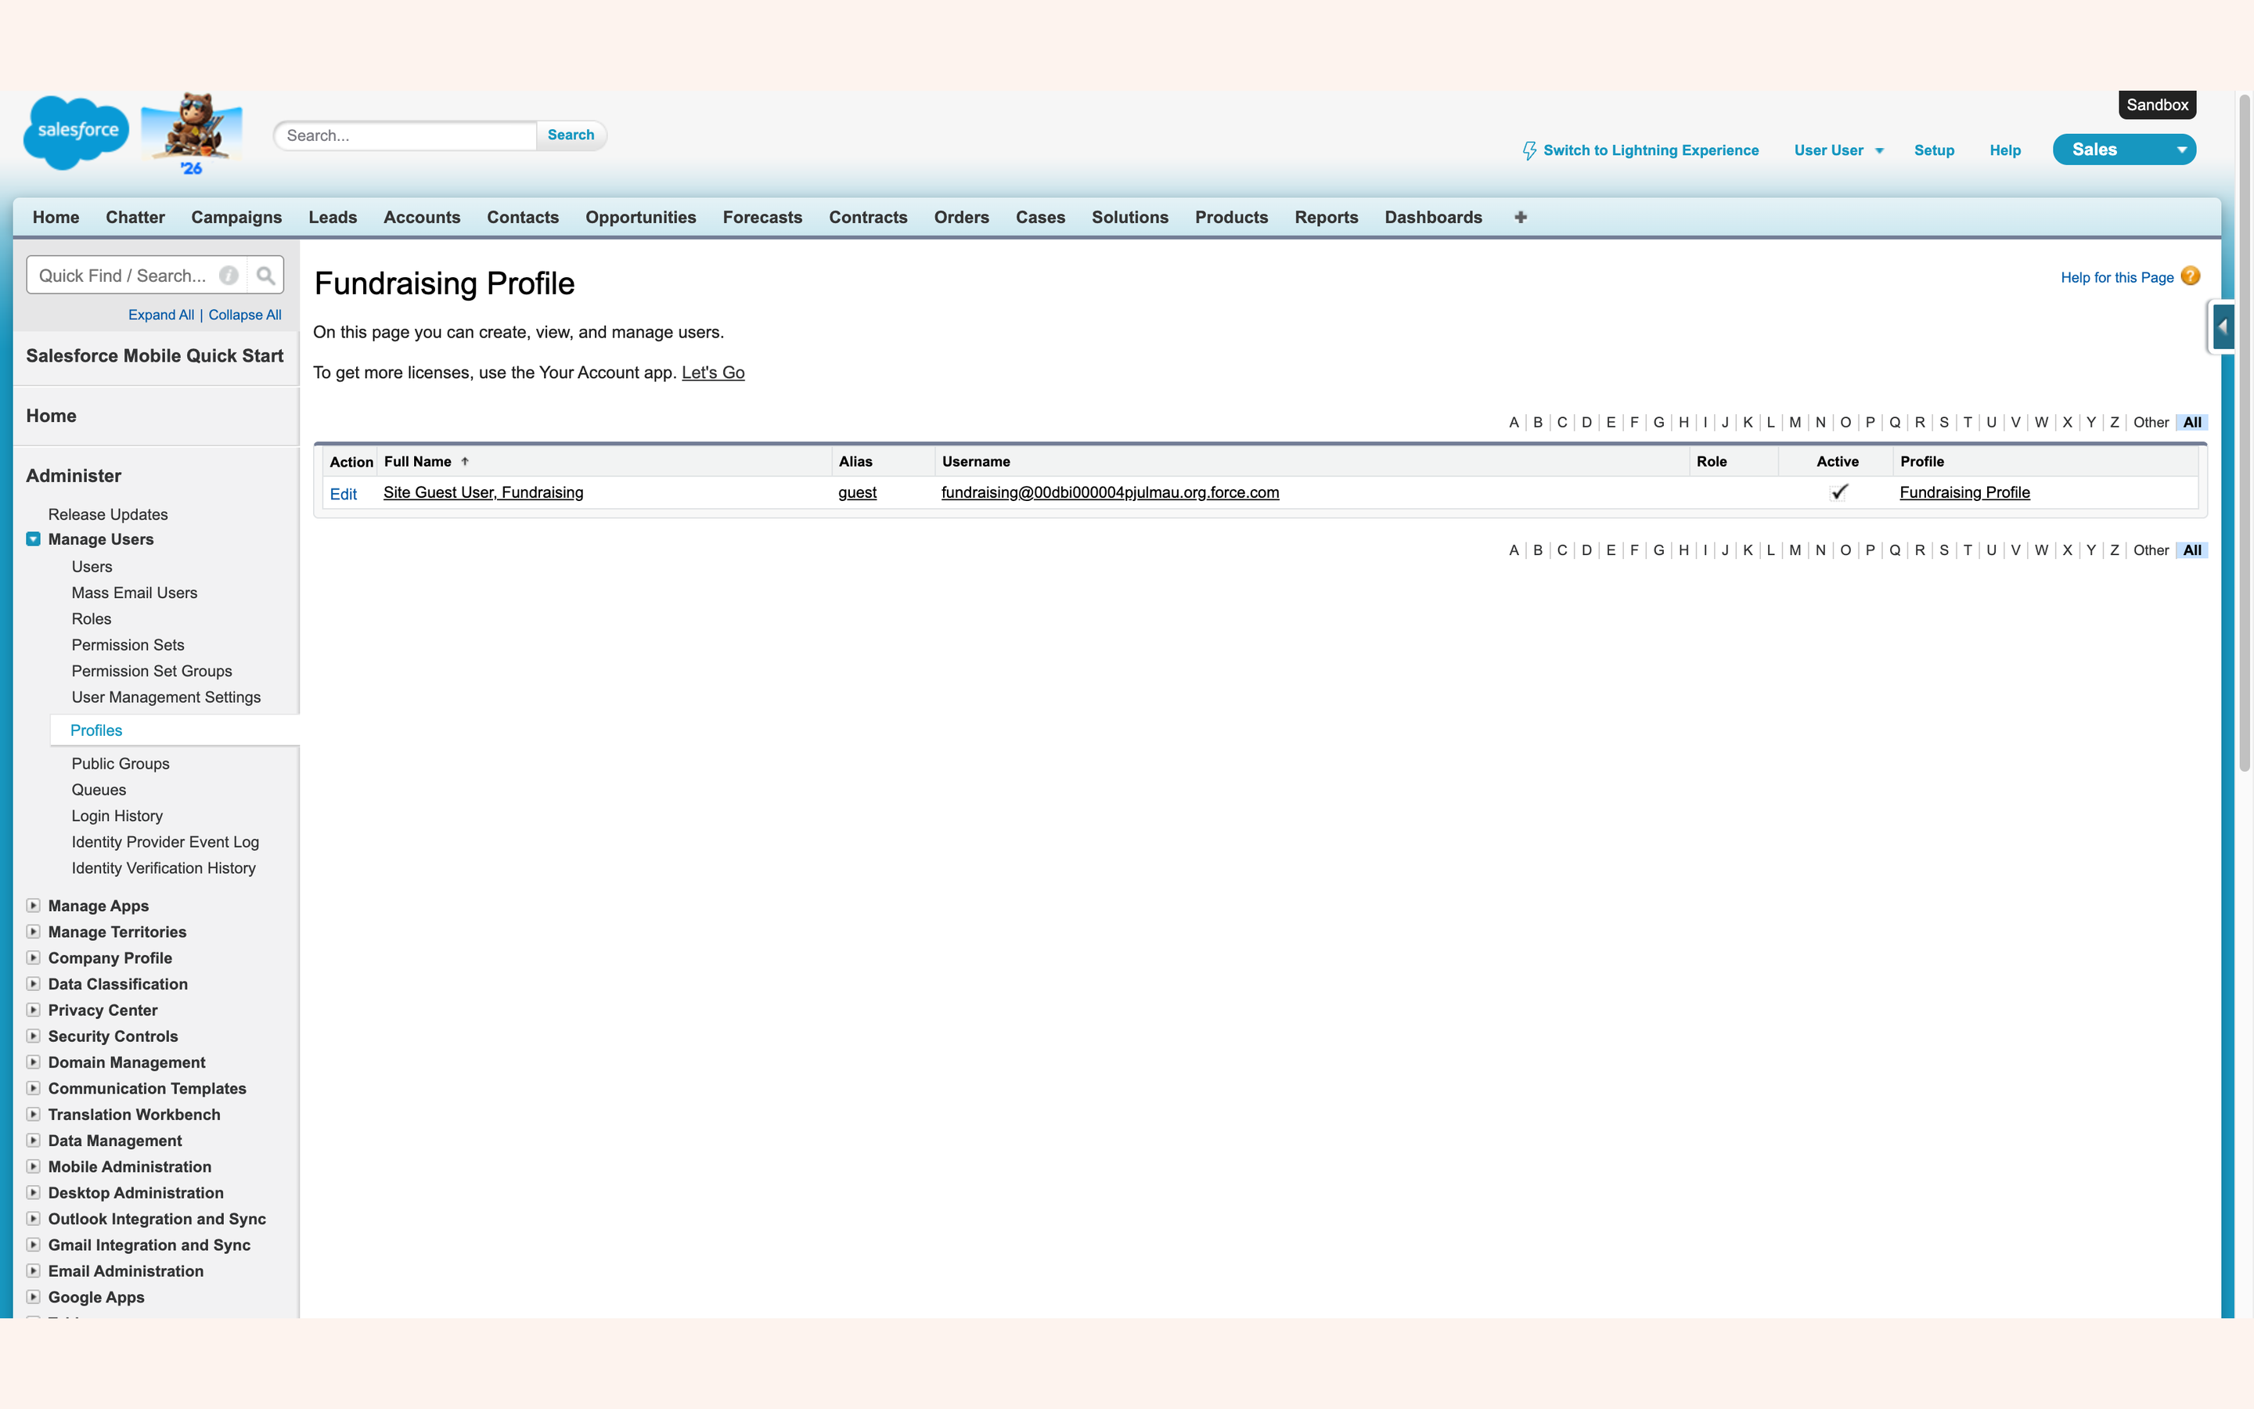The width and height of the screenshot is (2254, 1409).
Task: Expand the Manage Apps section
Action: tap(34, 905)
